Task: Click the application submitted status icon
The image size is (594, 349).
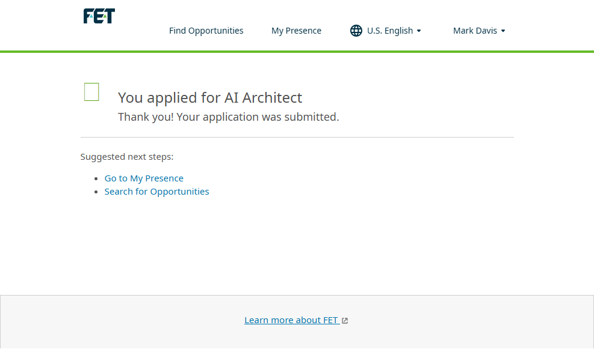Action: [x=91, y=92]
